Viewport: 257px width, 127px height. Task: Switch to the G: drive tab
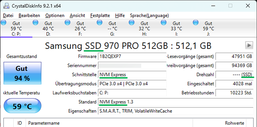tap(112, 29)
